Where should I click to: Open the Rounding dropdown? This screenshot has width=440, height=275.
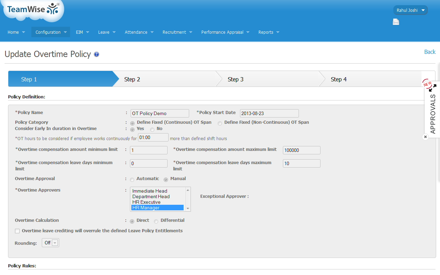[x=51, y=243]
